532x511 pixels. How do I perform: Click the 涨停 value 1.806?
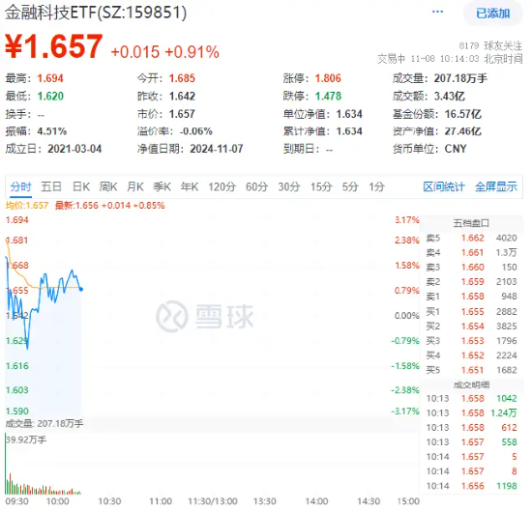click(x=328, y=78)
